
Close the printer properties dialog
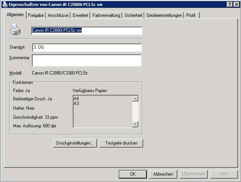click(236, 4)
